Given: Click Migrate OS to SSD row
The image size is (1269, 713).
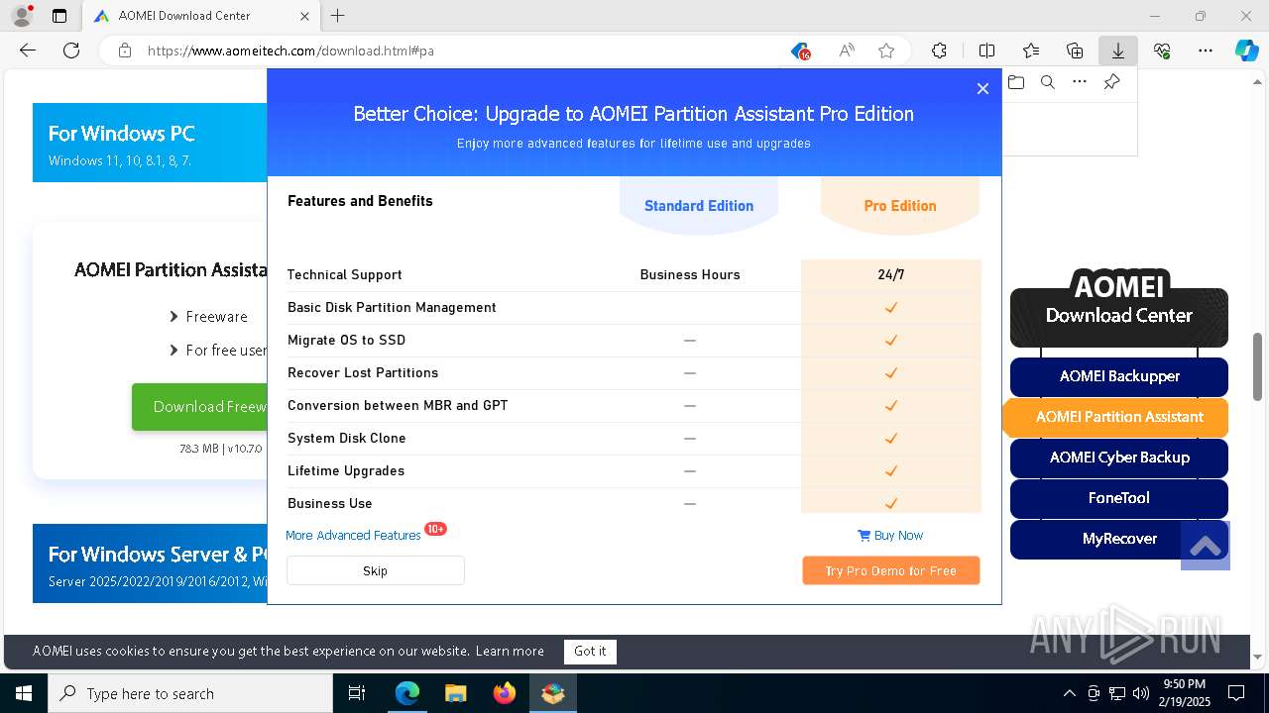Looking at the screenshot, I should [x=634, y=340].
